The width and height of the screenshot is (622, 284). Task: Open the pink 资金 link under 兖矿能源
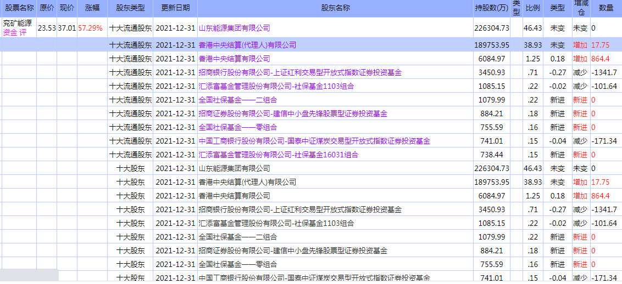tap(10, 32)
